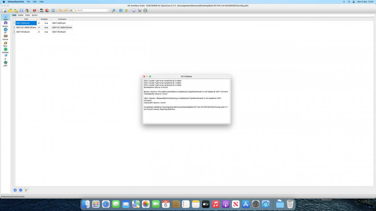Open the Edit menu
Viewport: 376px width, 211px height.
(x=35, y=1)
